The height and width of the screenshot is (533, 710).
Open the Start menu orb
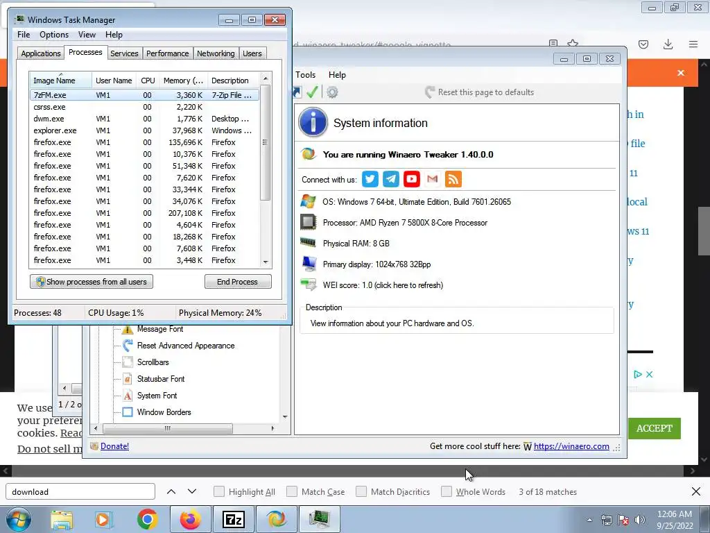tap(19, 519)
